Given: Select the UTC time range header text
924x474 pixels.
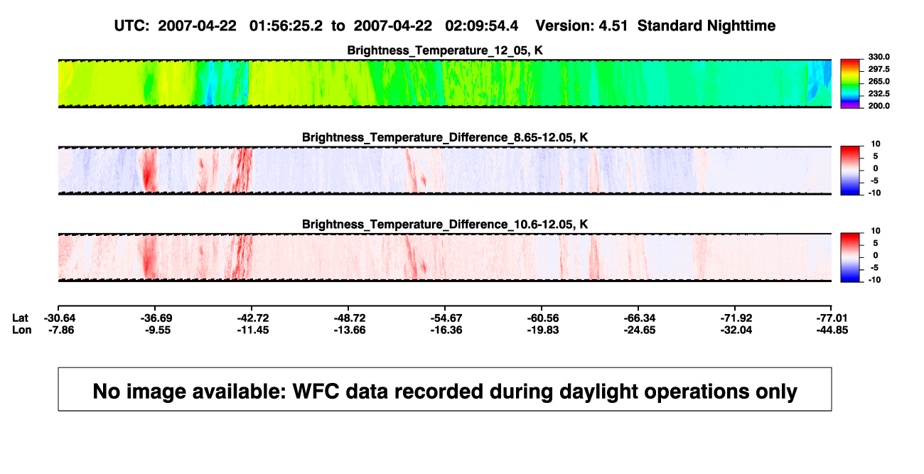Looking at the screenshot, I should [x=316, y=26].
